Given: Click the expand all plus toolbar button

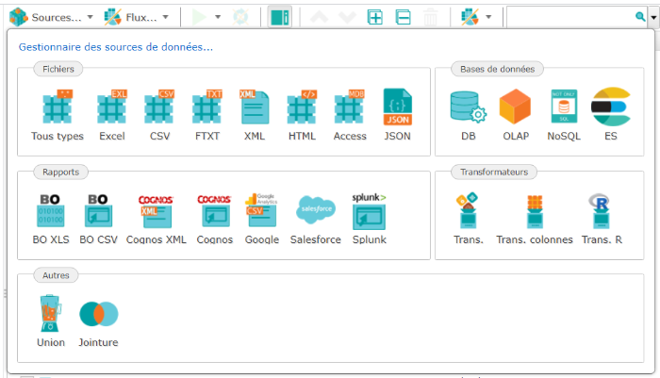Looking at the screenshot, I should click(x=374, y=17).
